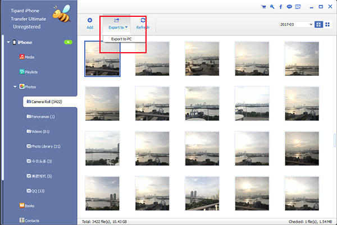The width and height of the screenshot is (337, 225).
Task: Click the Panoramas album icon
Action: [x=29, y=116]
